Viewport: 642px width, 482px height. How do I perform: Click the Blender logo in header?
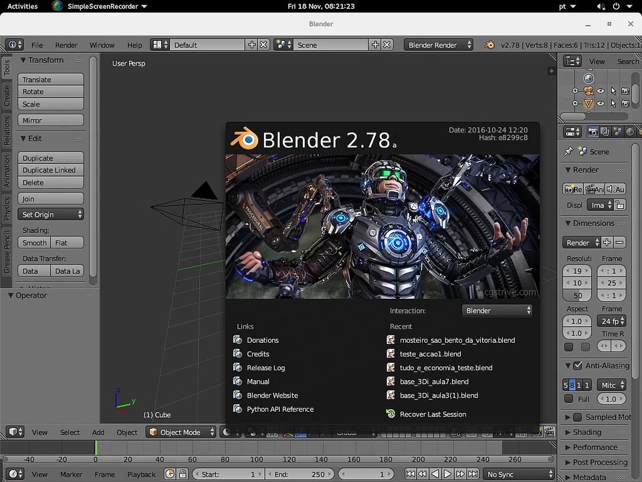coord(490,45)
